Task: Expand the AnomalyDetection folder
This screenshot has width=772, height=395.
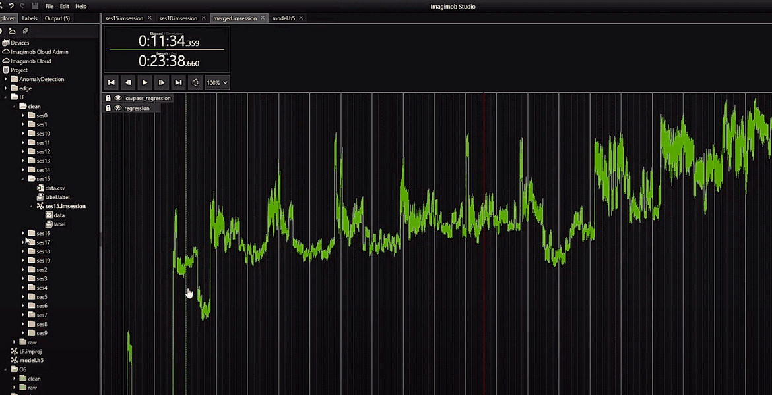Action: (6, 79)
